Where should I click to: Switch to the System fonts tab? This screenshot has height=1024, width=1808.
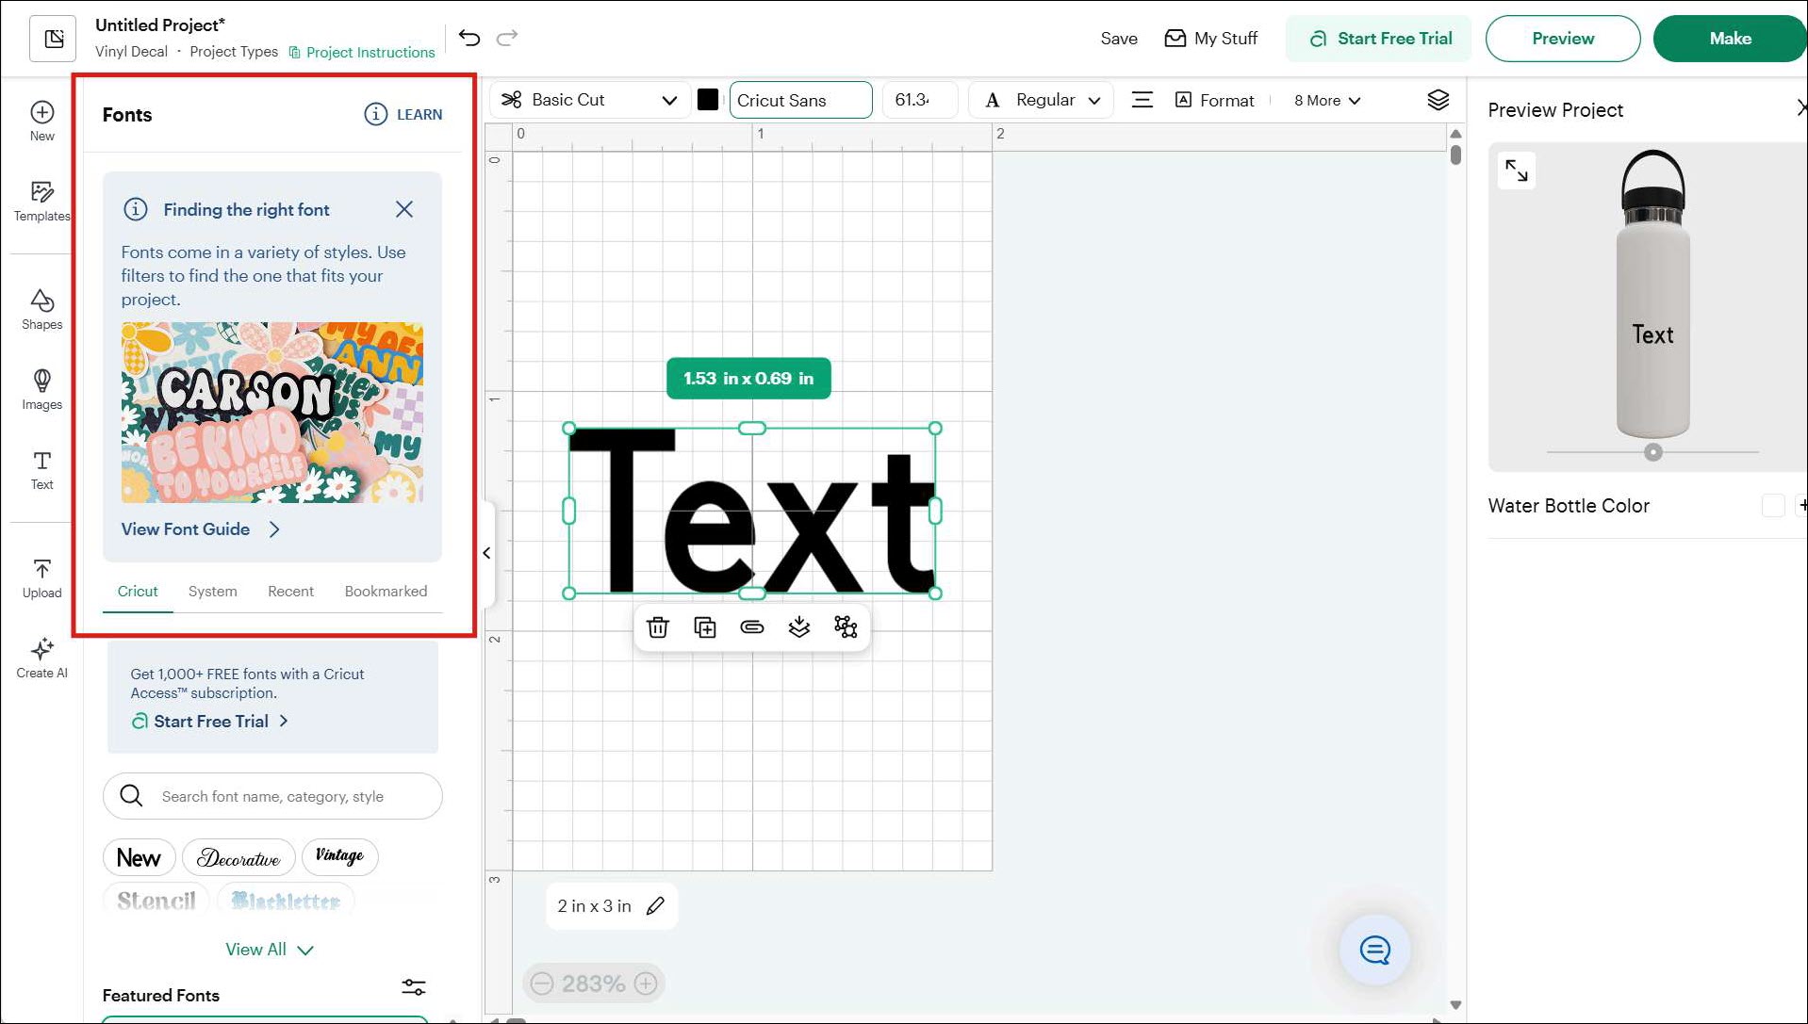pyautogui.click(x=213, y=592)
